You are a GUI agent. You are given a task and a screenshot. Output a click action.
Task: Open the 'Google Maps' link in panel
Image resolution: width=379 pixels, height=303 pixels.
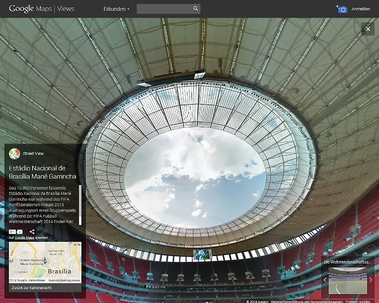coord(25,238)
